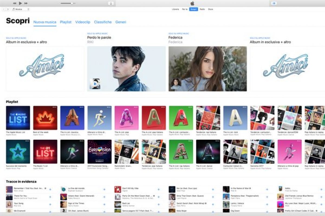Add Remember I Told You to library
Image resolution: width=325 pixels, height=216 pixels.
50,189
